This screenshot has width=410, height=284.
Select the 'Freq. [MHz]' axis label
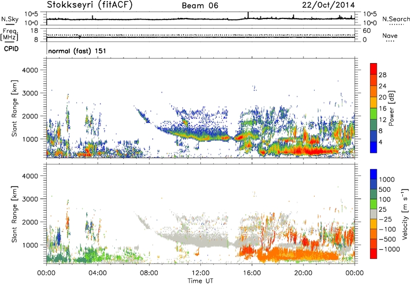(x=9, y=35)
